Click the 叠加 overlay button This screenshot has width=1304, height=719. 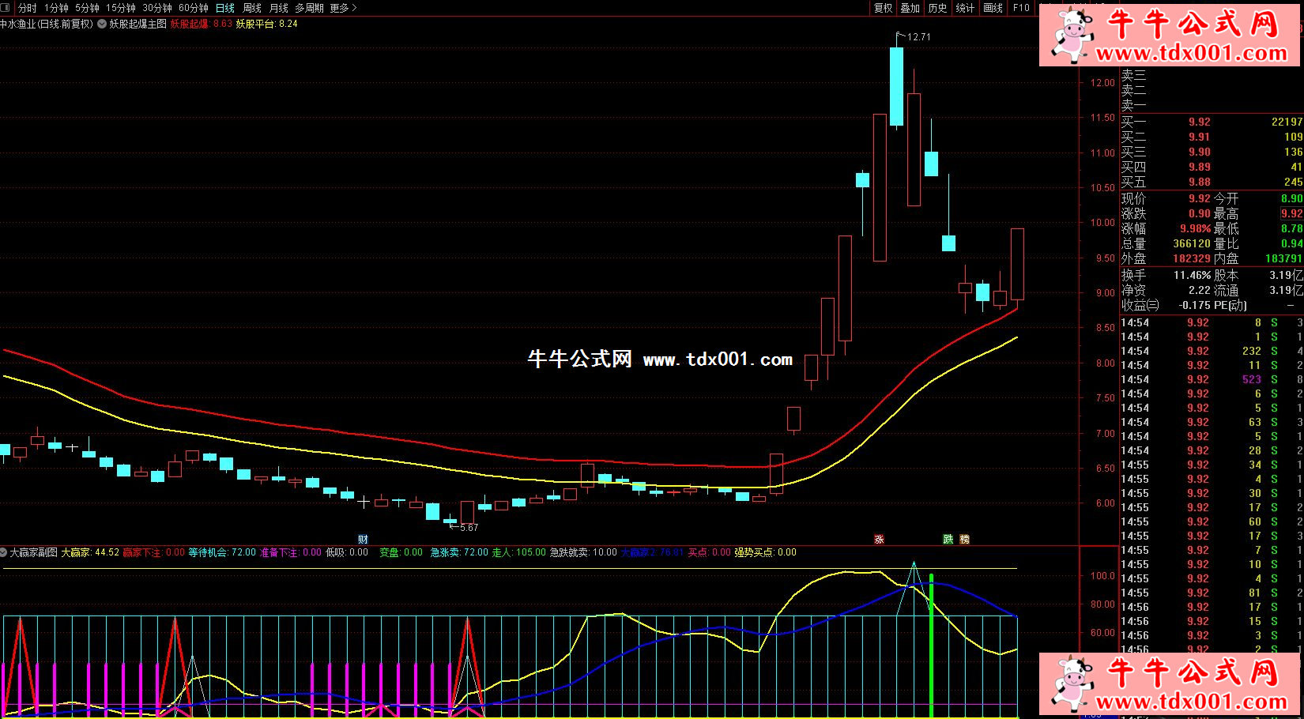pos(910,8)
